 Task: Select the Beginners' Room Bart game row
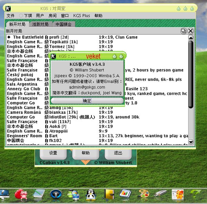pyautogui.click(x=97, y=136)
